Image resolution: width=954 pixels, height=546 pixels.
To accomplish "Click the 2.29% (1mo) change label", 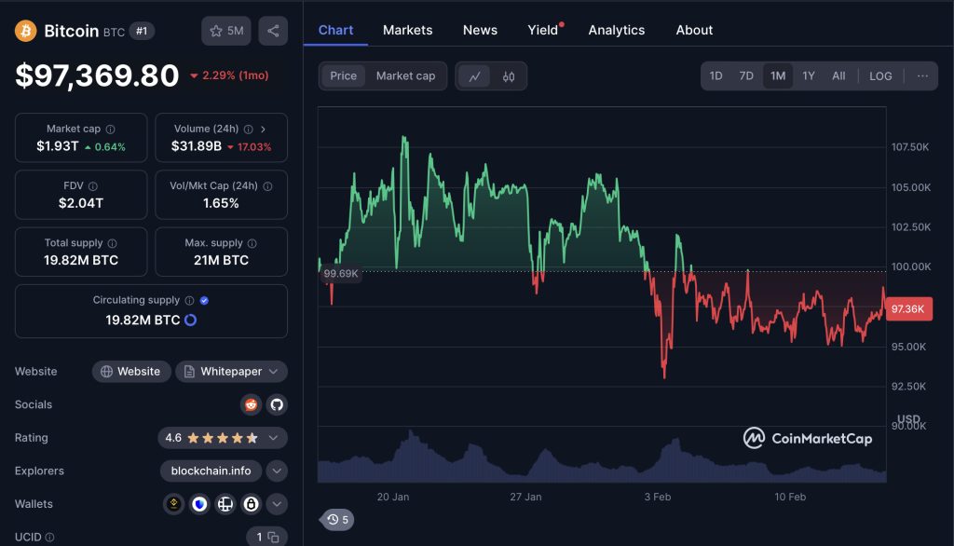I will [x=229, y=75].
